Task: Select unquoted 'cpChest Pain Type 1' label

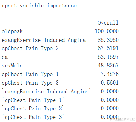Action: [30, 74]
